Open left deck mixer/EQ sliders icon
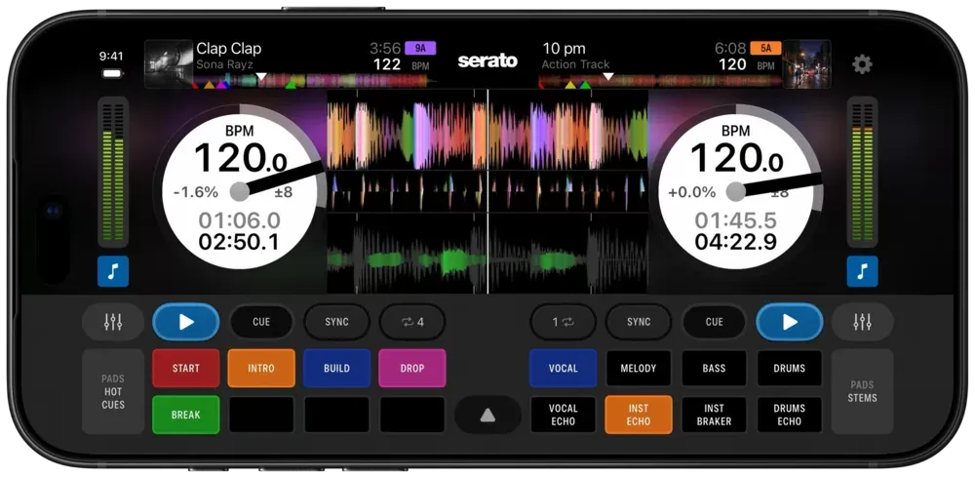975x478 pixels. click(x=113, y=322)
